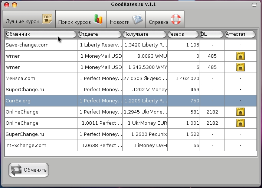Click the 1 iMoney UAH cell

tap(145, 146)
